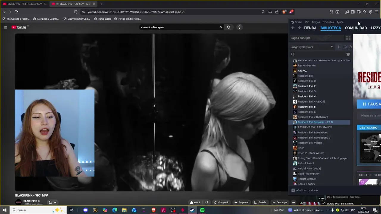
Task: Click Preguntar under the video
Action: (x=241, y=202)
